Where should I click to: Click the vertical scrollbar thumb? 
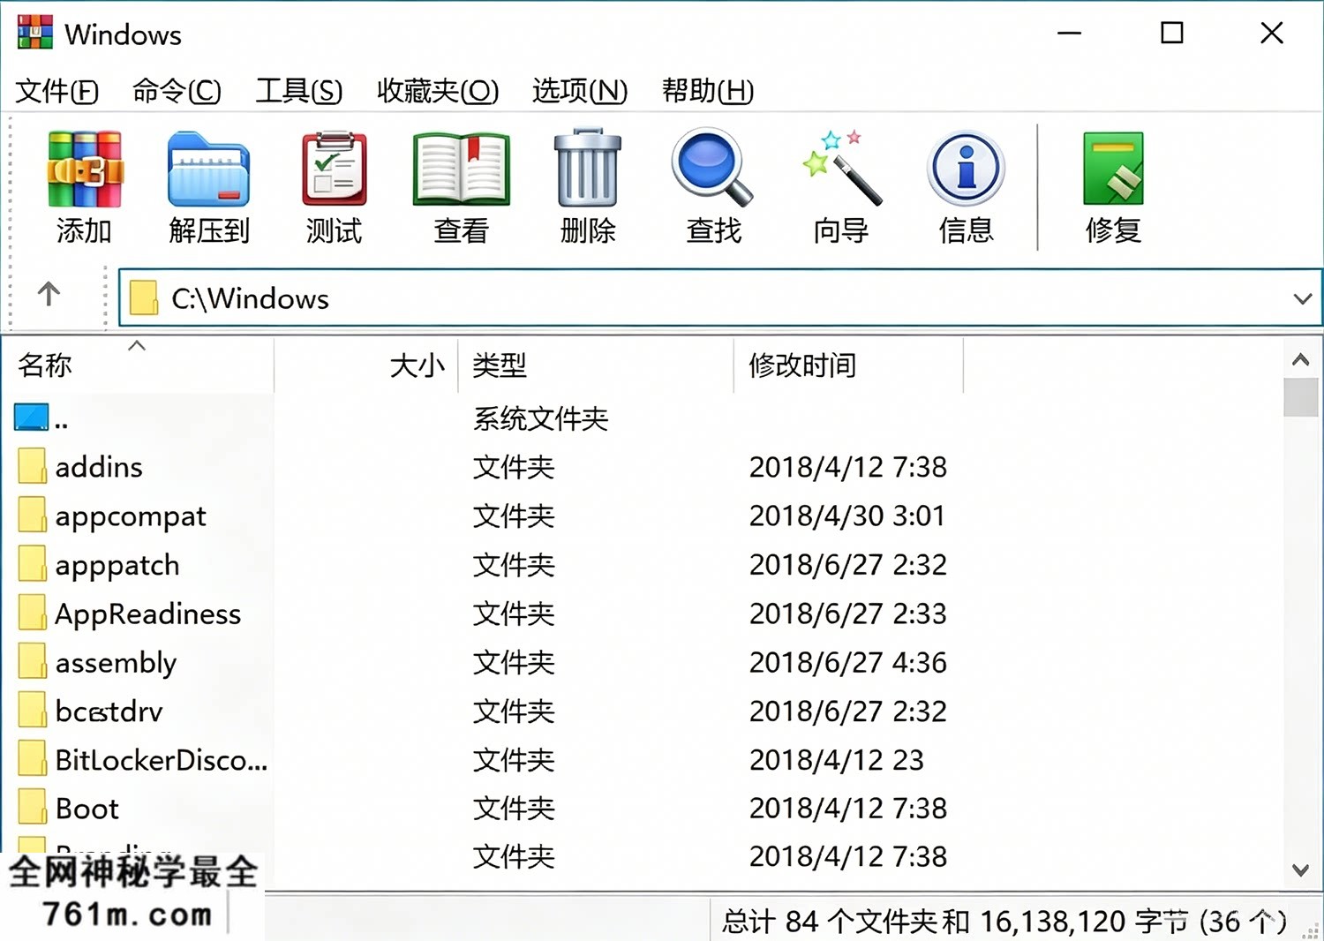pos(1300,396)
